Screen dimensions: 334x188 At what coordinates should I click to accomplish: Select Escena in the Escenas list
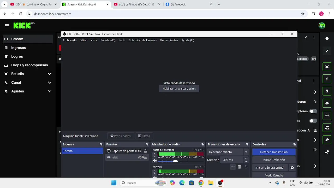click(x=82, y=151)
